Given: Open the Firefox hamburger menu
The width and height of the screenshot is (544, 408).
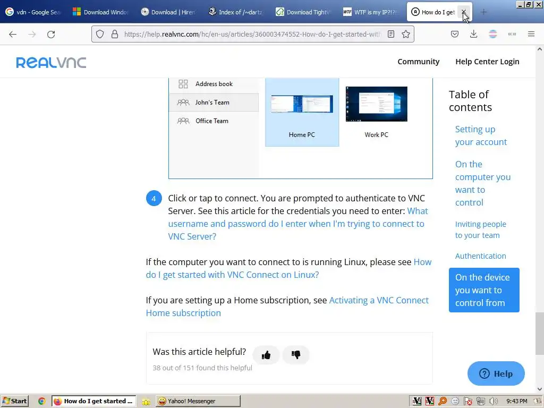Looking at the screenshot, I should click(x=531, y=34).
